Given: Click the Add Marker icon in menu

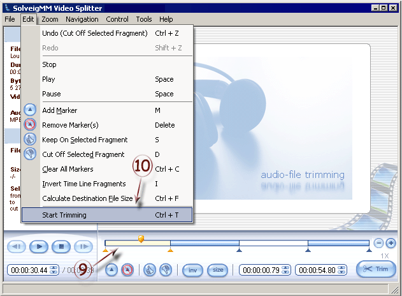Looking at the screenshot, I should [30, 110].
